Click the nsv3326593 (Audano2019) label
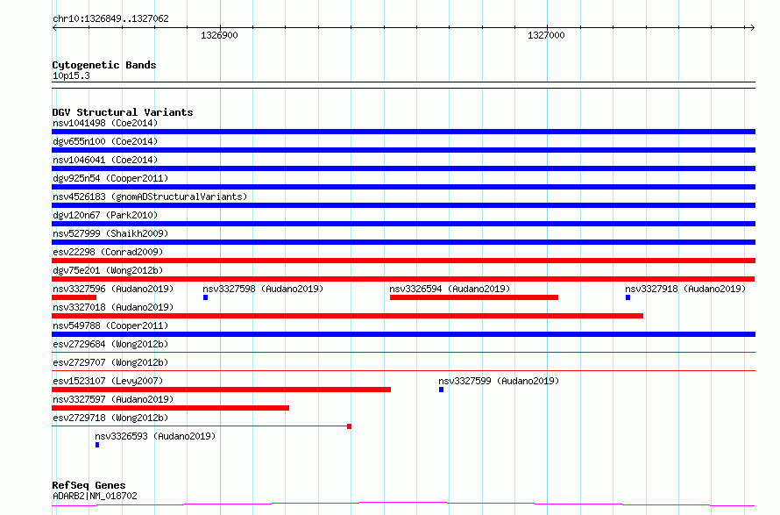 [x=155, y=436]
